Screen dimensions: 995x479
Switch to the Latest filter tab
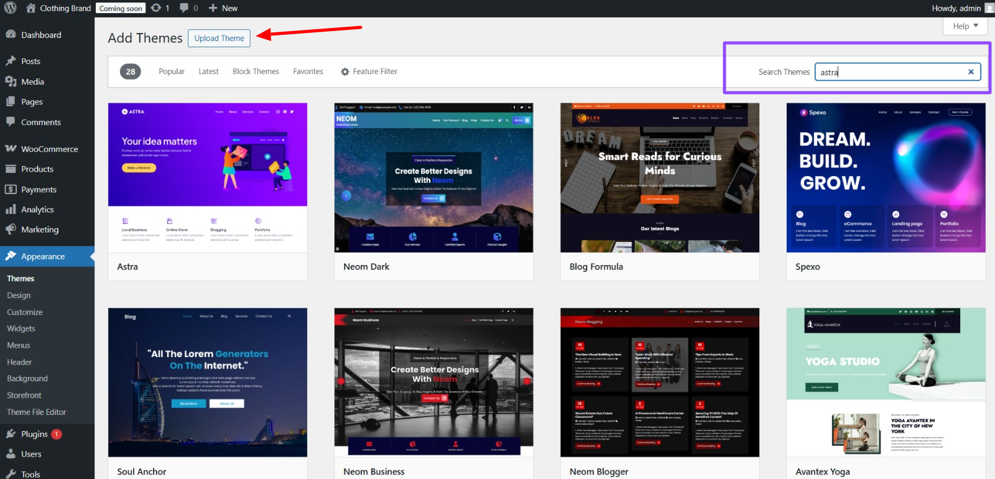208,72
